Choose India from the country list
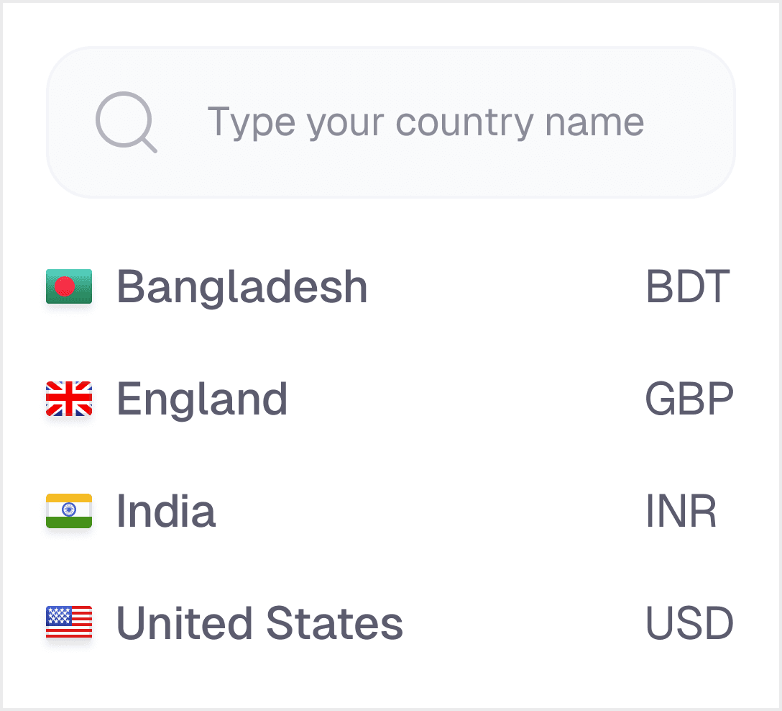The image size is (782, 711). pyautogui.click(x=166, y=511)
